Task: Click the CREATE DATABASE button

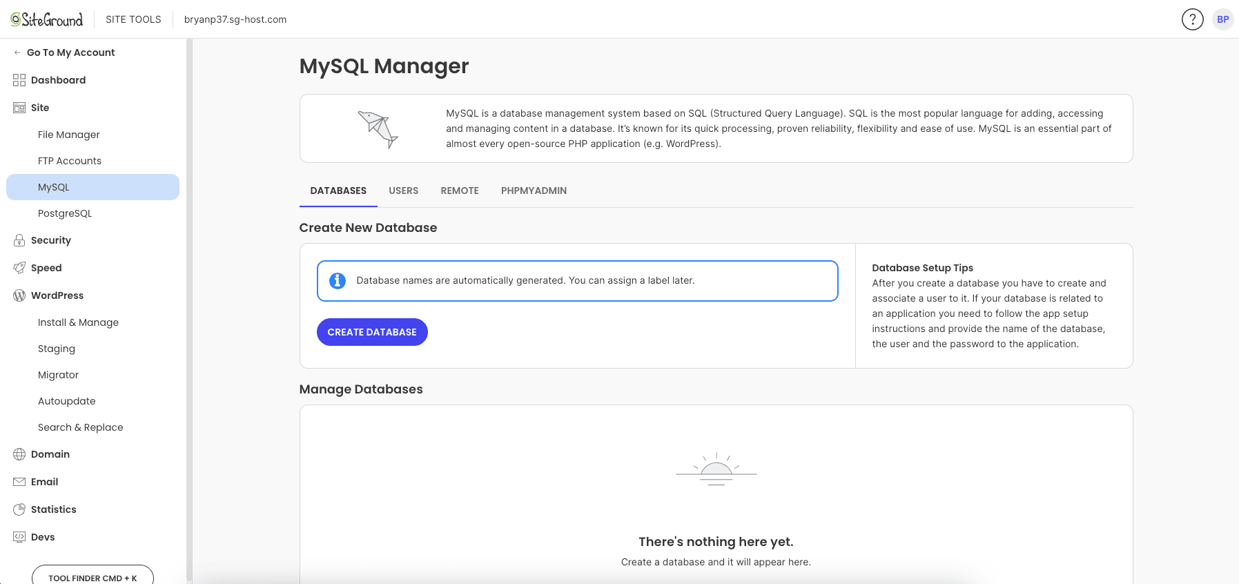Action: pos(372,332)
